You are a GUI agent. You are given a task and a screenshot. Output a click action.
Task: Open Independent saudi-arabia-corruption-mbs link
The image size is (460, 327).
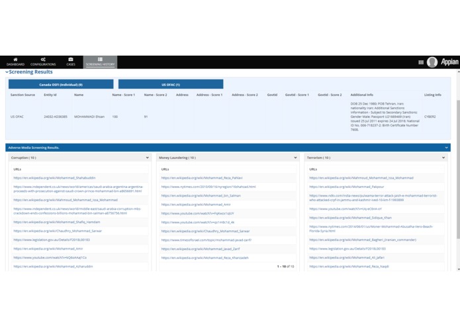click(x=77, y=211)
